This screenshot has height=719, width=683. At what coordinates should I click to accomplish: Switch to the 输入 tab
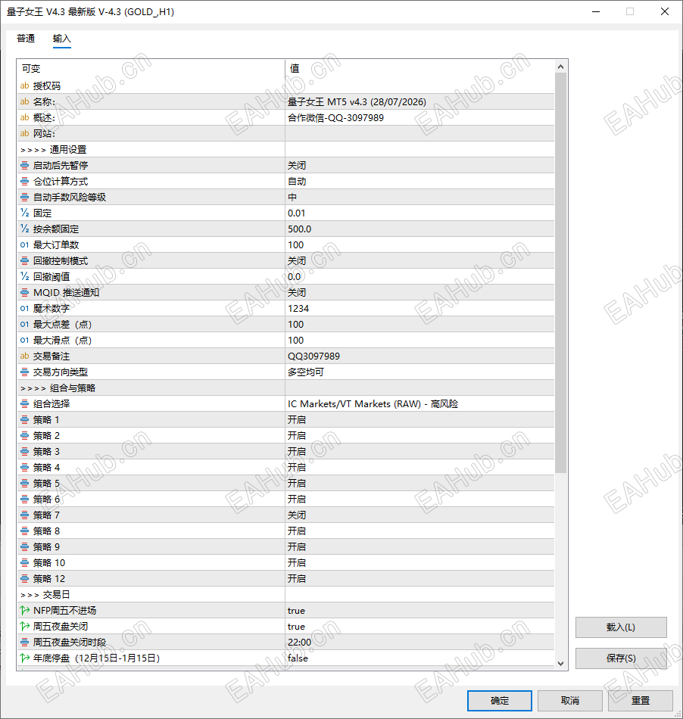(x=62, y=39)
